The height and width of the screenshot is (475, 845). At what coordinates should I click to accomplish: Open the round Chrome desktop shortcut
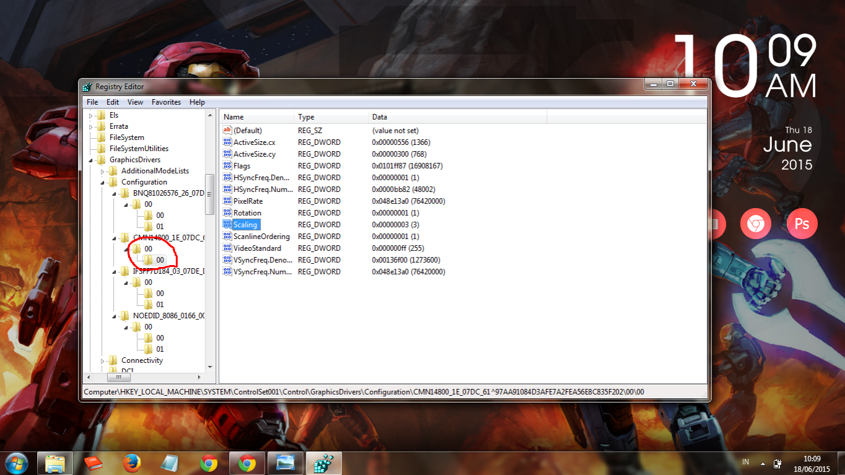pyautogui.click(x=755, y=224)
